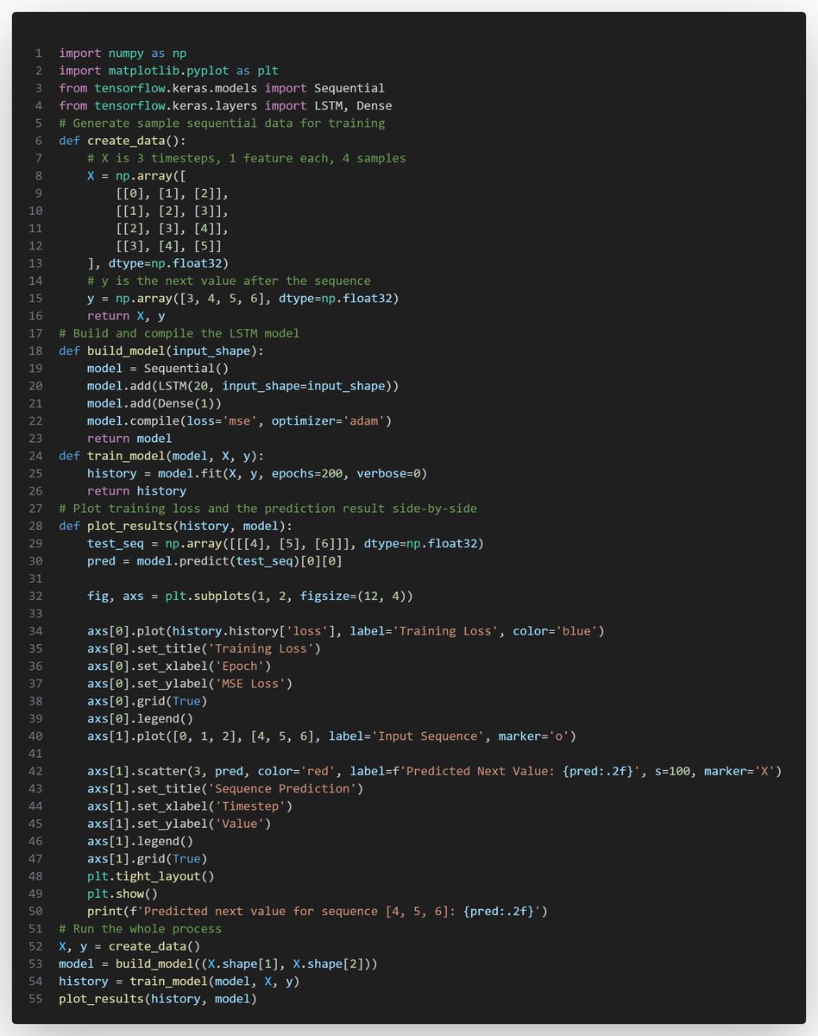Screen dimensions: 818x1036
Task: Click the "axs[1].set_xlabel('Timestep')" line
Action: click(189, 805)
